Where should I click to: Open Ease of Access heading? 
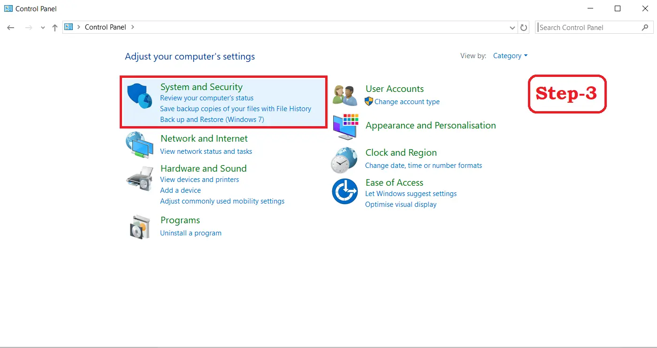tap(394, 182)
